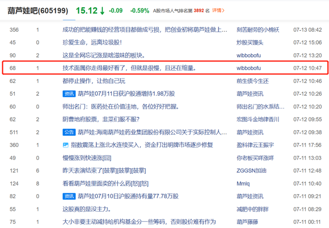The height and width of the screenshot is (228, 329).
Task: View author profile 减肥中的胖胖
Action: point(252,209)
